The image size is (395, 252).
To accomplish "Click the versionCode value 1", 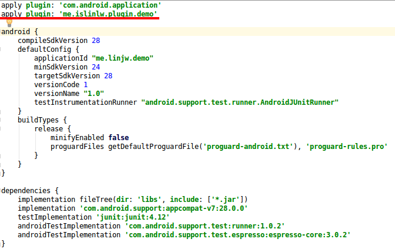I will (x=85, y=85).
